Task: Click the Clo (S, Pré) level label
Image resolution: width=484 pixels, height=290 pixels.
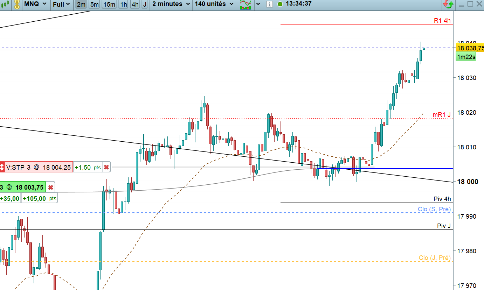Action: (x=434, y=209)
